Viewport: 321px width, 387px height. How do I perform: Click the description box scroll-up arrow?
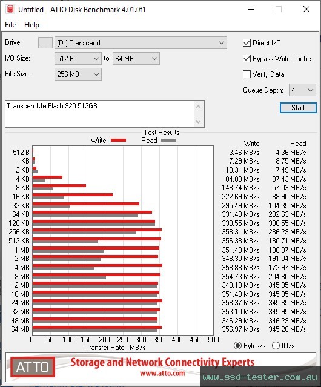click(x=199, y=107)
